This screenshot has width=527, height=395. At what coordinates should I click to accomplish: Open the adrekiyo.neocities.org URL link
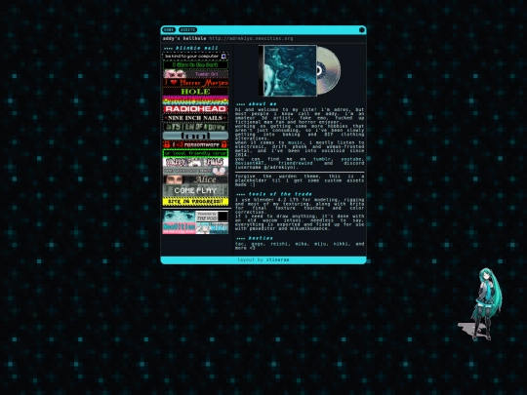pos(251,38)
